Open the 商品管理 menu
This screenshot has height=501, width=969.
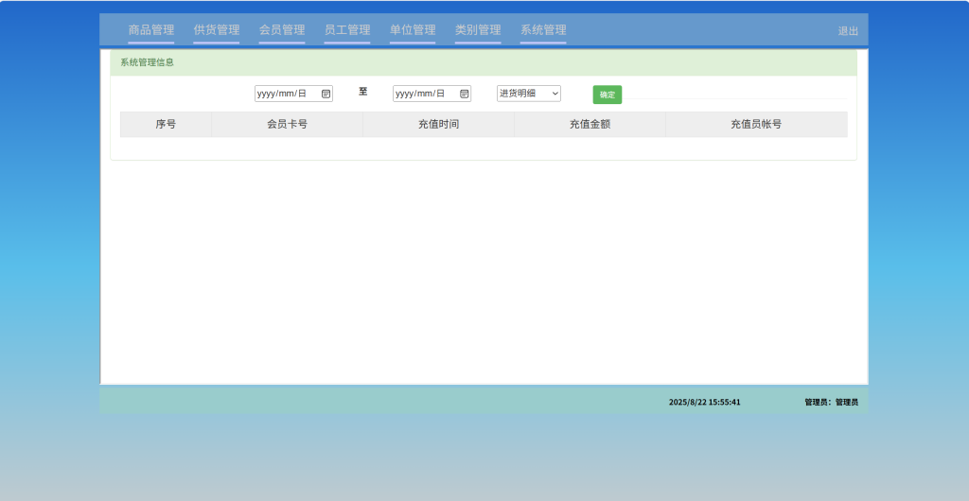[151, 29]
